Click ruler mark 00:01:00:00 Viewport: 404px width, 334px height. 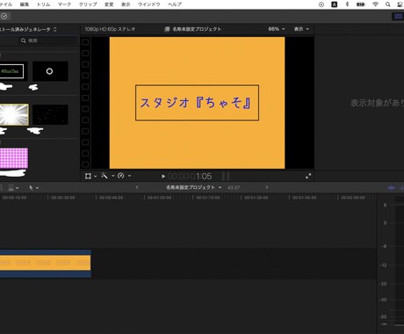click(159, 198)
